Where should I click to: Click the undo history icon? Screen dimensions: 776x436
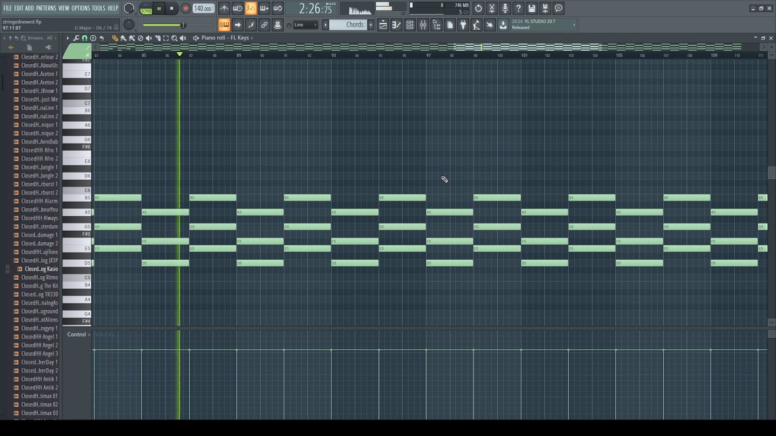tap(478, 8)
